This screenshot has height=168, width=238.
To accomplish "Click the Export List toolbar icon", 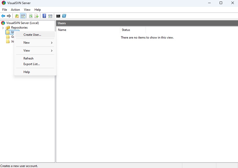I will pos(37,16).
